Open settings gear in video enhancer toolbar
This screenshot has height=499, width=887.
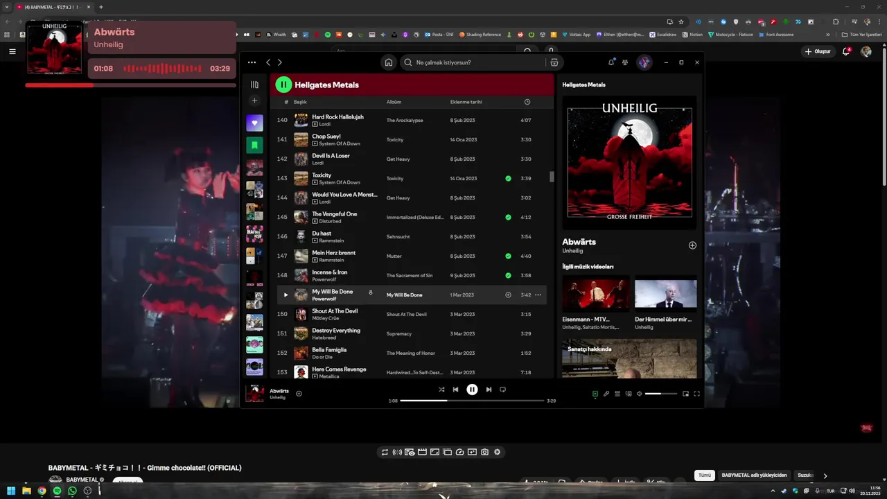tap(497, 452)
